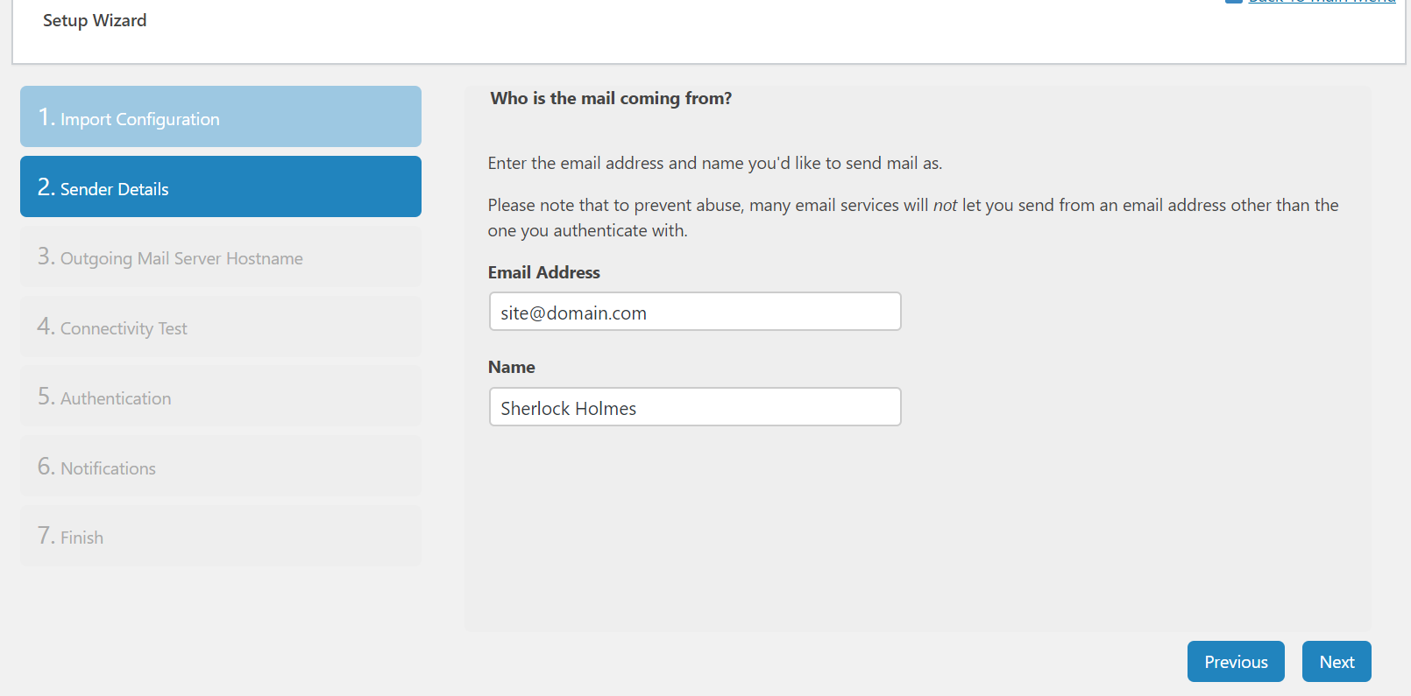
Task: Click the 'Who is the mail coming from?' heading
Action: point(611,99)
